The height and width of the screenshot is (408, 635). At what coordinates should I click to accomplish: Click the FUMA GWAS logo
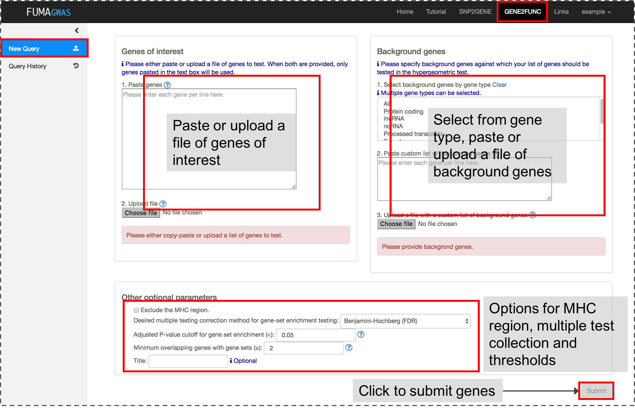click(x=49, y=12)
